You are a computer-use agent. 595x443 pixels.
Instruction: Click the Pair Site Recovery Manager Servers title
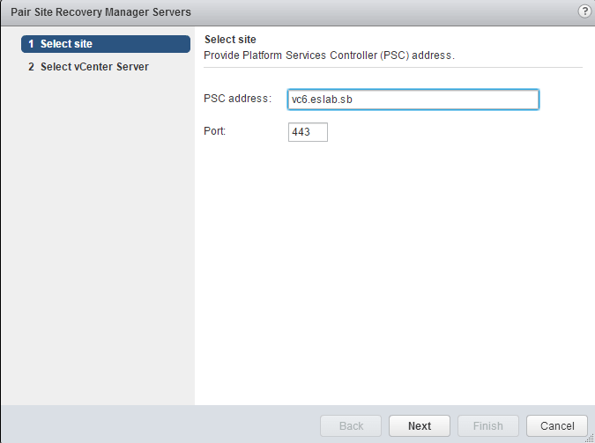click(100, 11)
